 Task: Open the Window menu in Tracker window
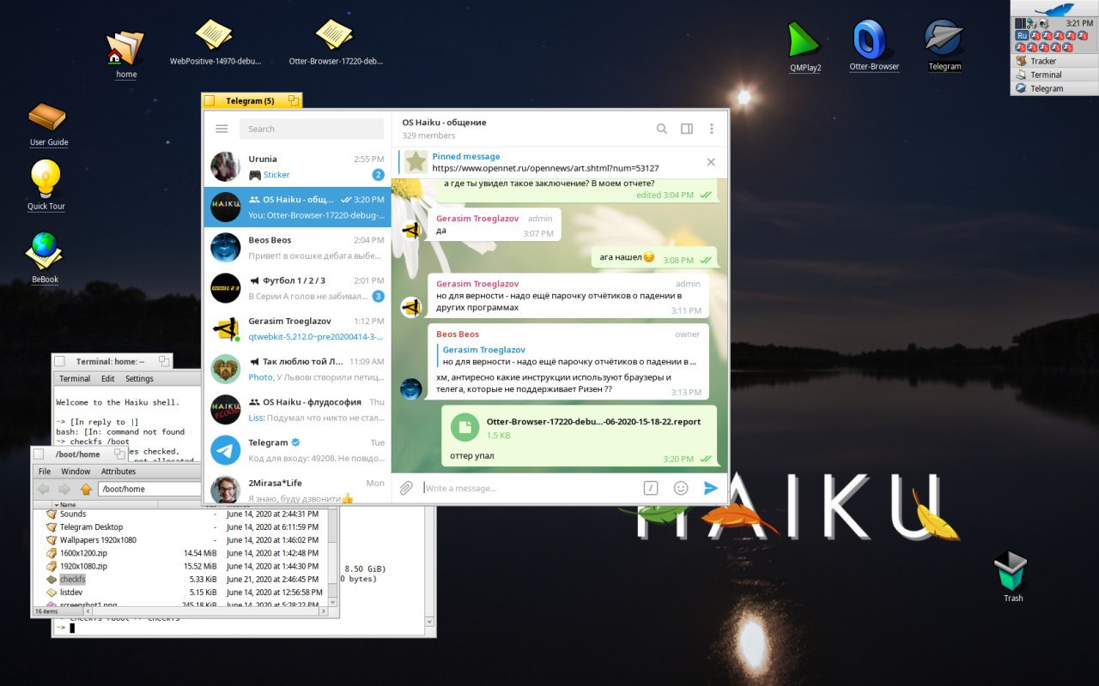pos(76,471)
